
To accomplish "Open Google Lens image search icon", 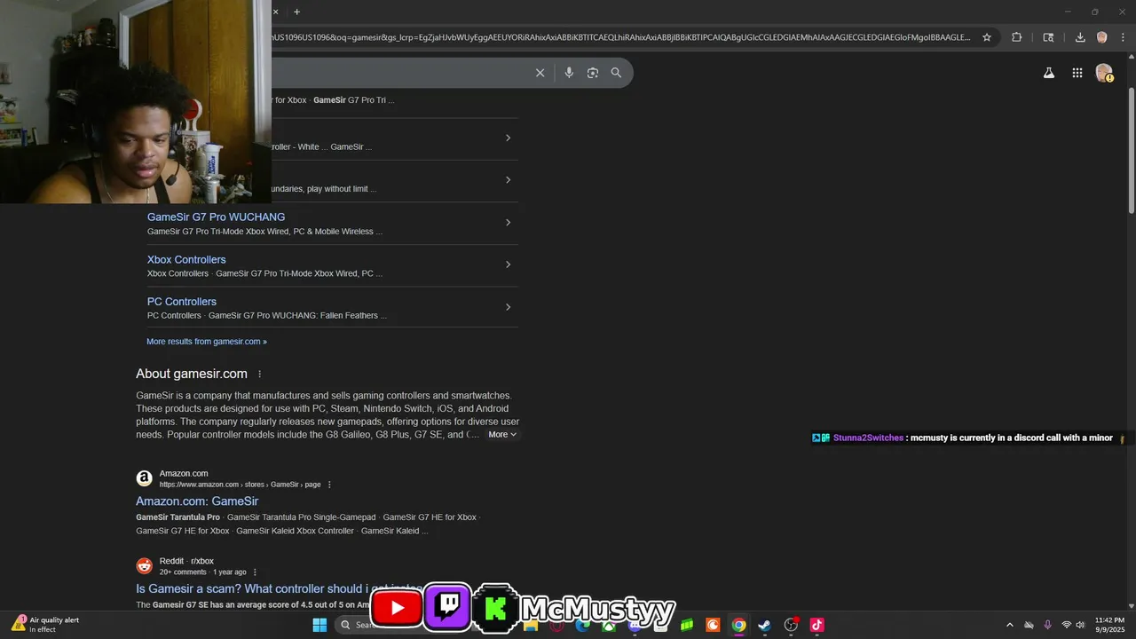I will tap(593, 73).
